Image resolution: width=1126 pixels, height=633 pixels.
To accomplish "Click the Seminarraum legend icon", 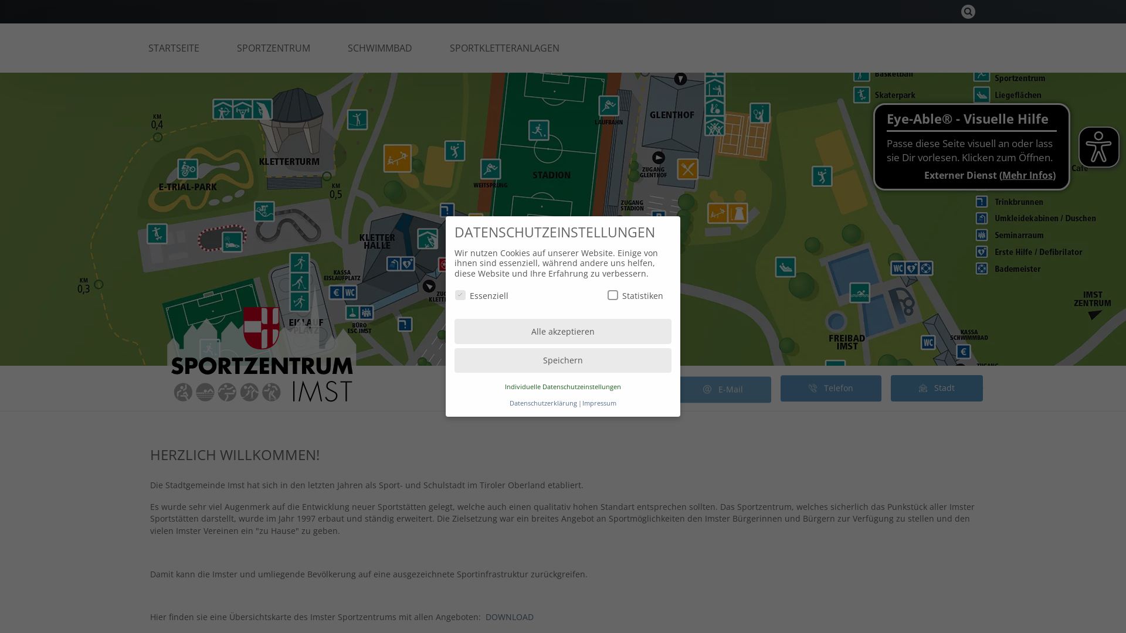I will click(x=982, y=235).
